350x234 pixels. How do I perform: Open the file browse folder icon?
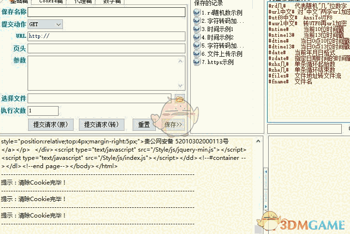(x=180, y=98)
